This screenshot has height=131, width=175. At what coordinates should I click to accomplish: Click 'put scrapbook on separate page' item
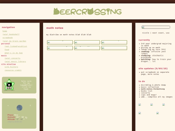[155, 73]
